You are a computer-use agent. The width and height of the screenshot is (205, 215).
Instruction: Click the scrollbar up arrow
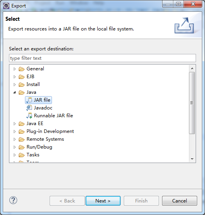(192, 68)
